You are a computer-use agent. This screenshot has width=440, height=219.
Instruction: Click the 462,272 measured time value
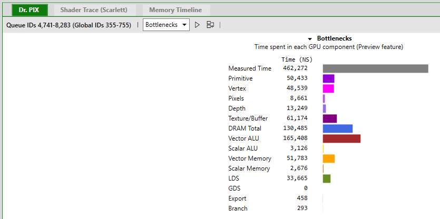tap(295, 68)
